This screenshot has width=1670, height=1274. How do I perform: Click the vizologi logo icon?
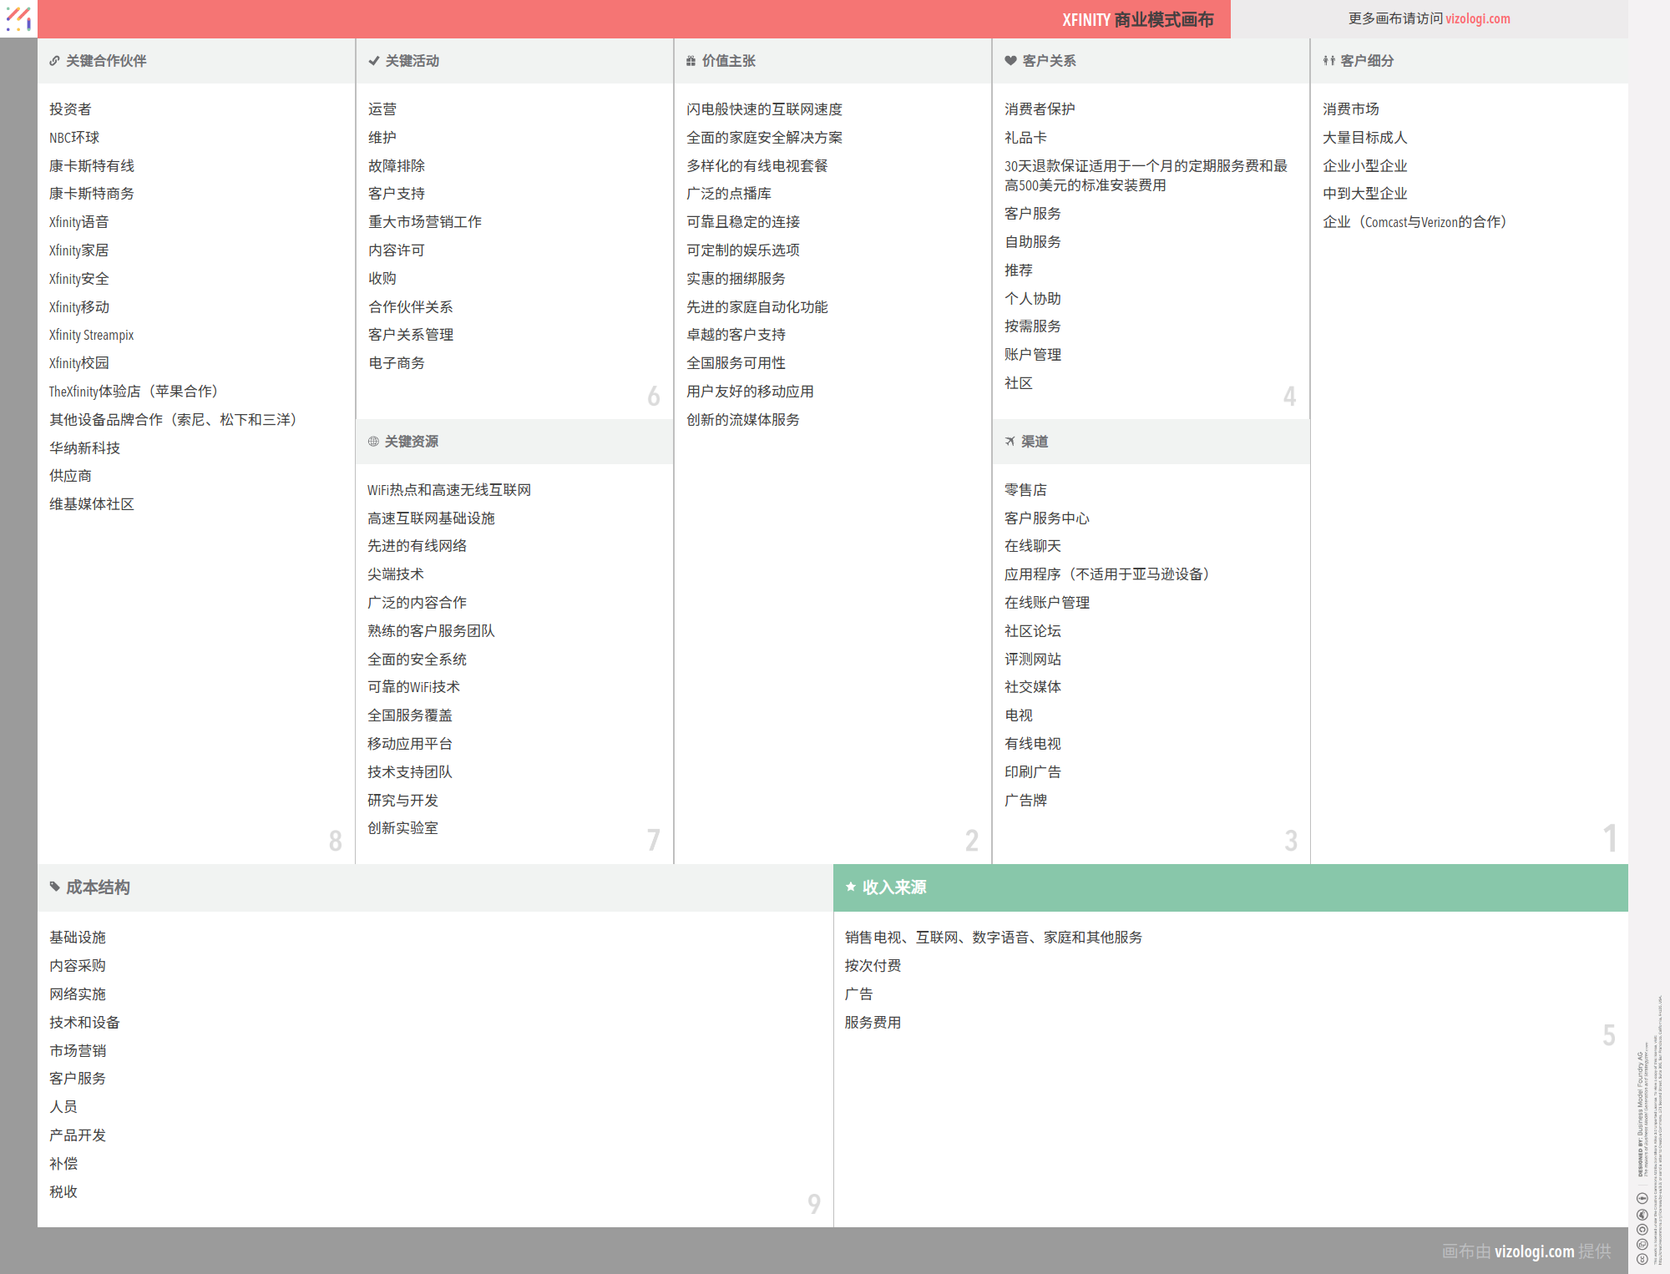18,18
